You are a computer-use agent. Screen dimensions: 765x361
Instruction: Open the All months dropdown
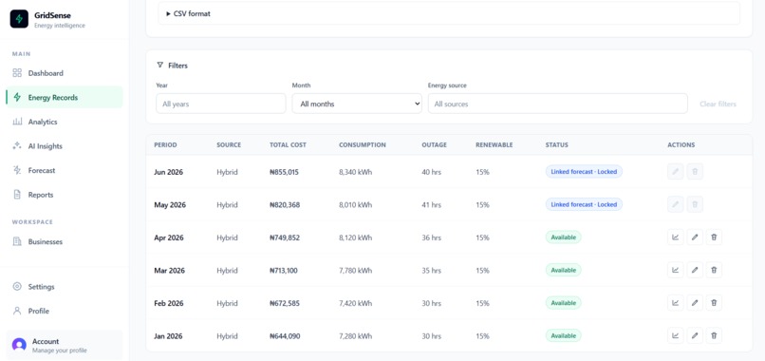pyautogui.click(x=357, y=104)
